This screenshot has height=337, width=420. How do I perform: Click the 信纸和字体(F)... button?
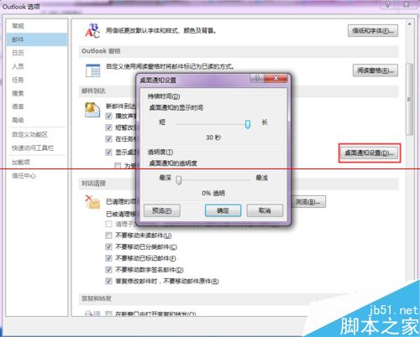tap(373, 31)
